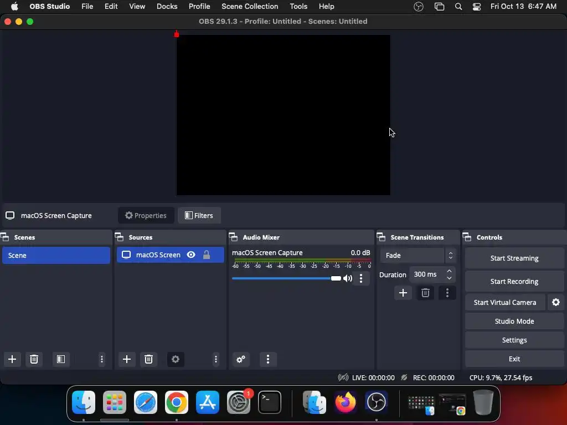
Task: Open the File menu
Action: point(87,7)
